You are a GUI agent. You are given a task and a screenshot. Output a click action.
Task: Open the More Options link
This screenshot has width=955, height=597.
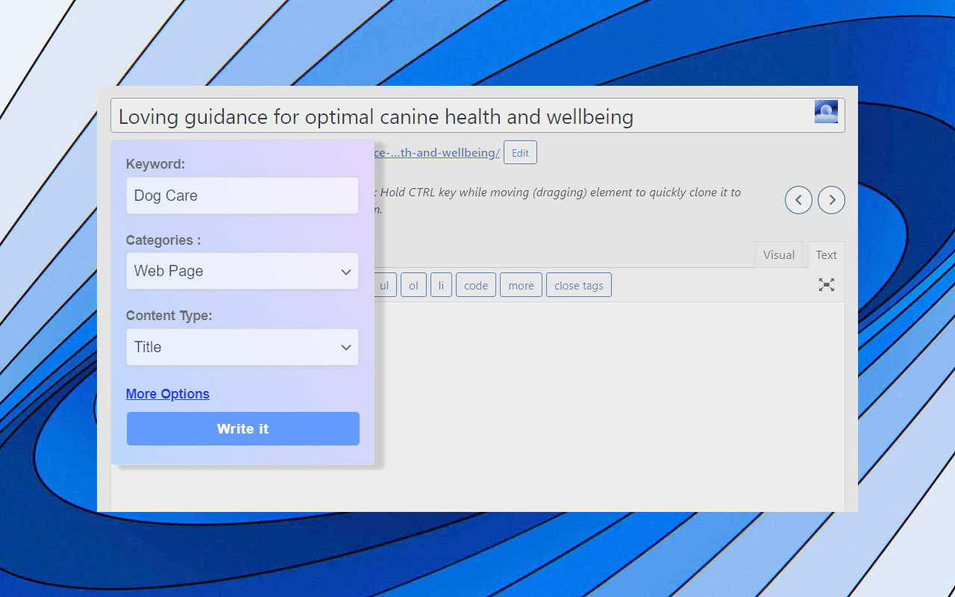pyautogui.click(x=167, y=394)
